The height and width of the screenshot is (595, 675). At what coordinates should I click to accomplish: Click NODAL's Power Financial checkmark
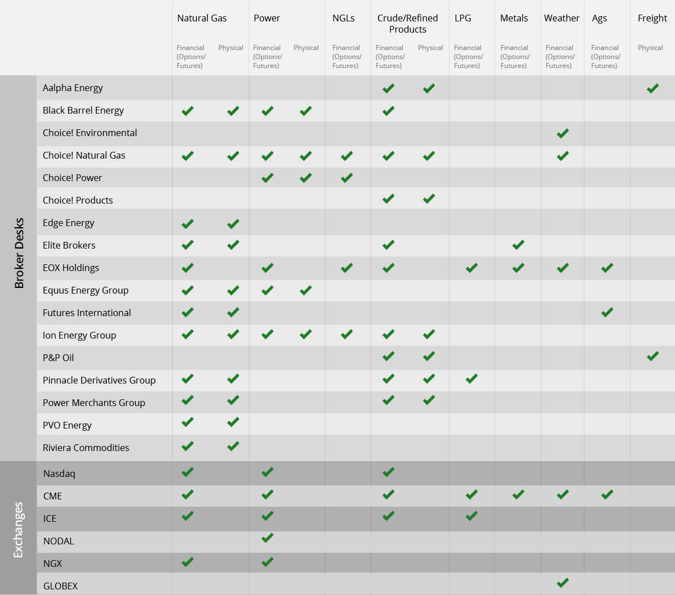coord(267,538)
